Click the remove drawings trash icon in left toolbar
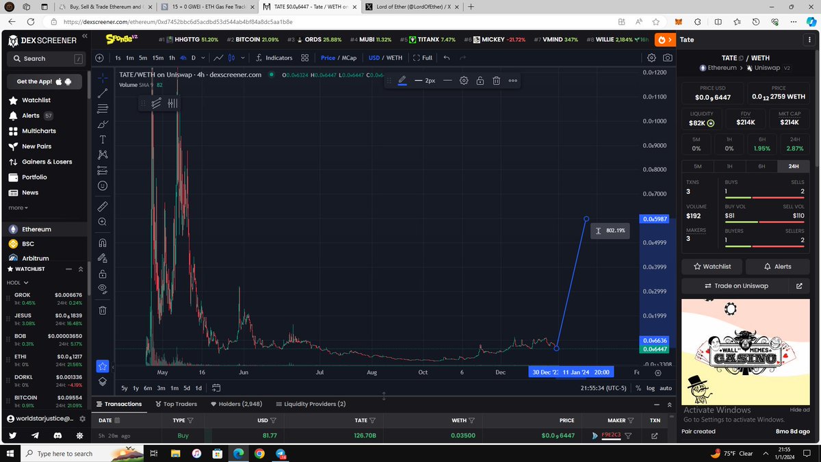 coord(103,310)
